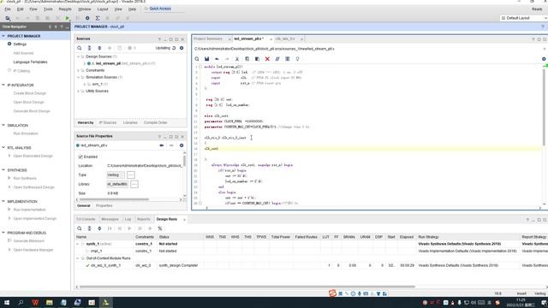Toggle line comments with the // icon
548x308 pixels.
[x=277, y=59]
